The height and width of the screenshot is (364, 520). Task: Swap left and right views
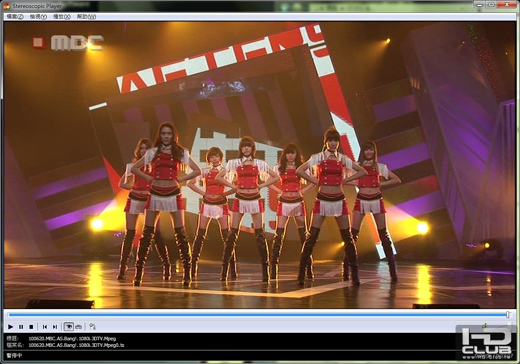(92, 327)
